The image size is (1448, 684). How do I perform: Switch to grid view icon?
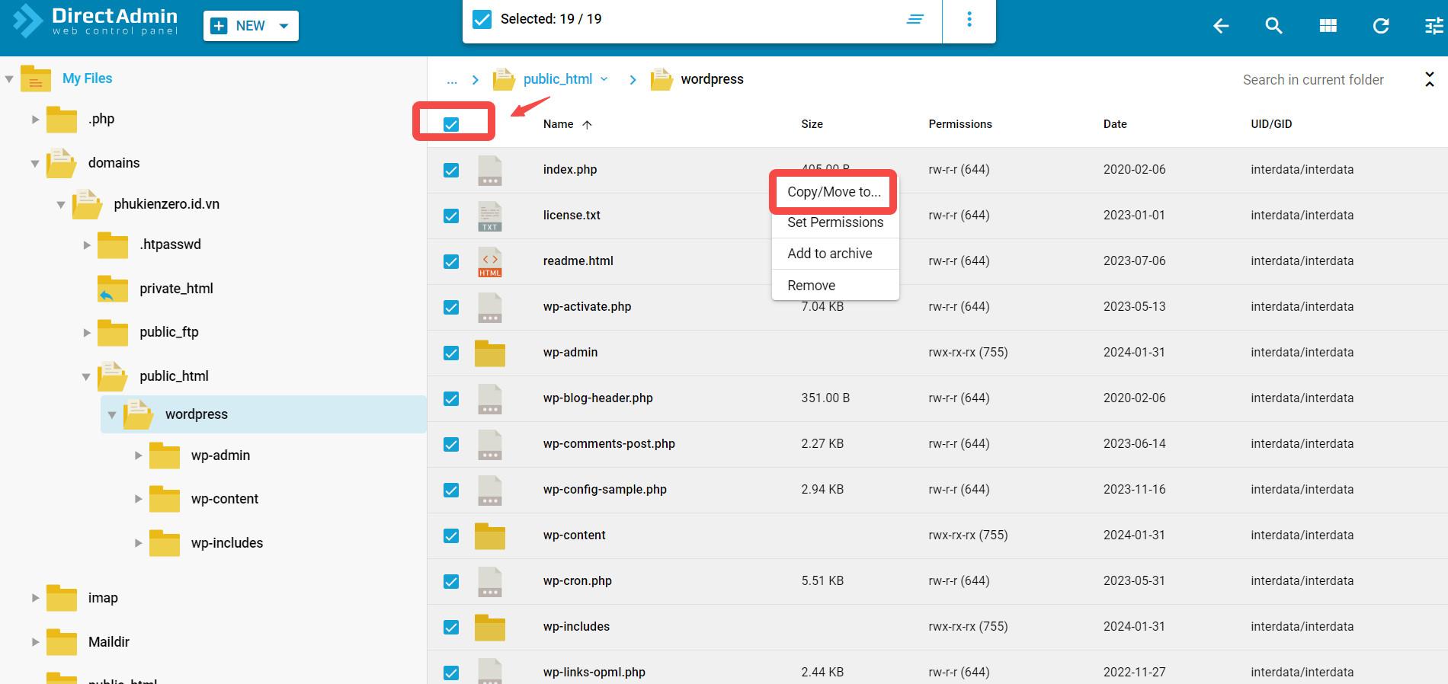tap(1328, 26)
